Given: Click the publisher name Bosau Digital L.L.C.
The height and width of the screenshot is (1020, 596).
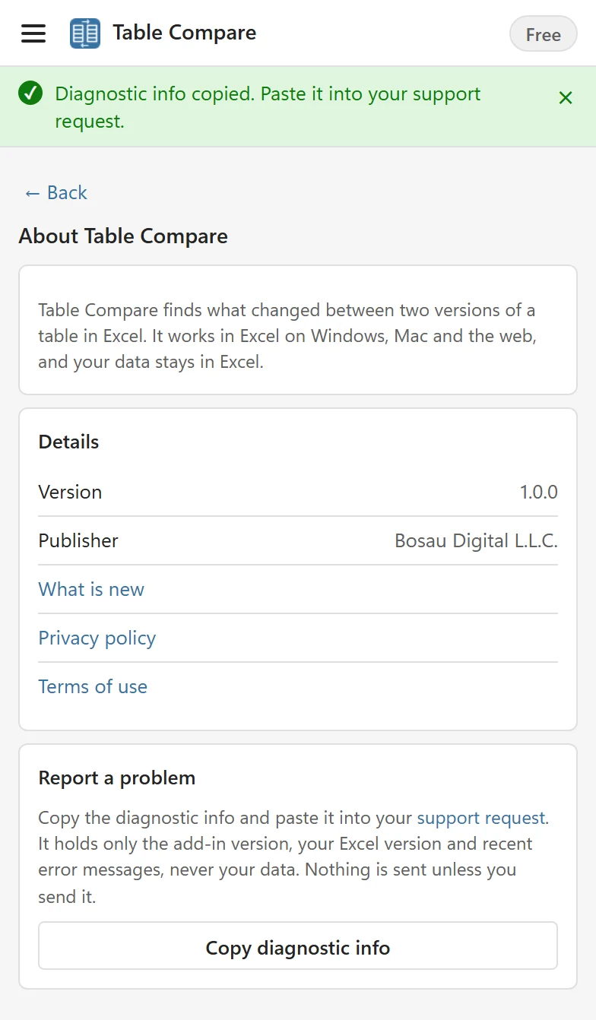Looking at the screenshot, I should point(477,540).
